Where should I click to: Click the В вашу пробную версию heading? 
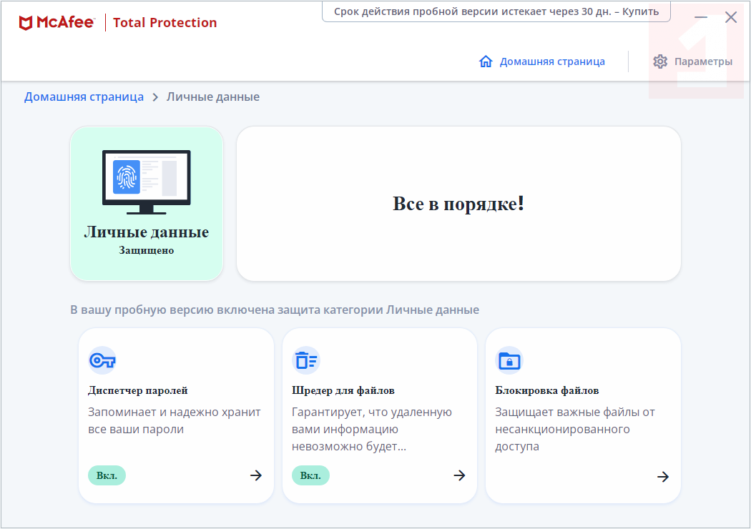pos(275,310)
